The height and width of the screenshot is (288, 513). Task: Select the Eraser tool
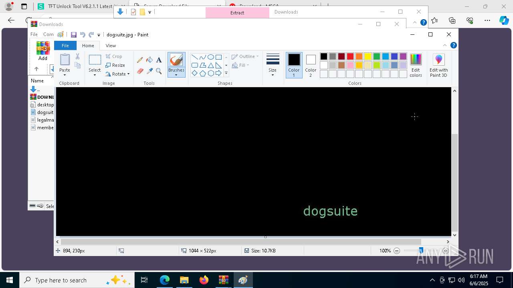pyautogui.click(x=140, y=71)
